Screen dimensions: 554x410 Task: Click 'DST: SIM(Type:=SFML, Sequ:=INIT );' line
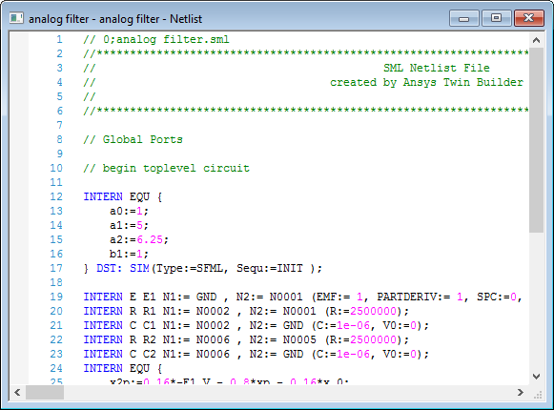tap(209, 268)
